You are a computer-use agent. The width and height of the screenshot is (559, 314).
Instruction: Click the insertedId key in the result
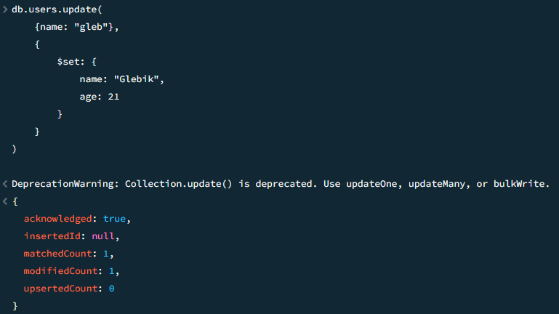point(52,236)
